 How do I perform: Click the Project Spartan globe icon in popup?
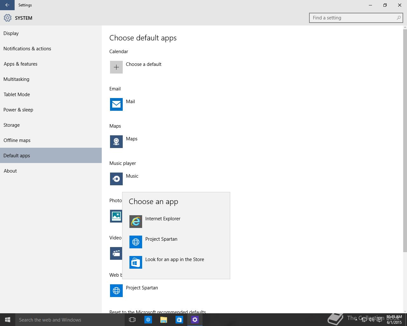136,242
